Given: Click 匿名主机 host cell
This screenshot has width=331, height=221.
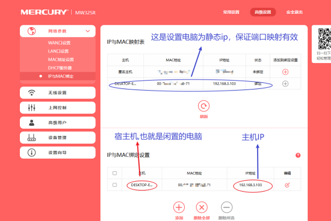Looking at the screenshot, I should click(x=125, y=72).
